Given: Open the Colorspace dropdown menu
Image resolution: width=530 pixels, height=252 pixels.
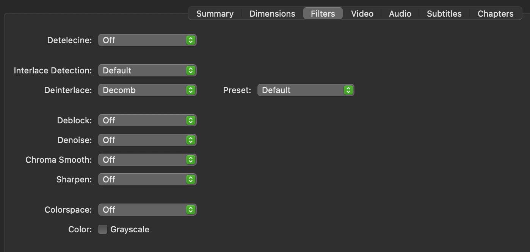Looking at the screenshot, I should (x=147, y=209).
